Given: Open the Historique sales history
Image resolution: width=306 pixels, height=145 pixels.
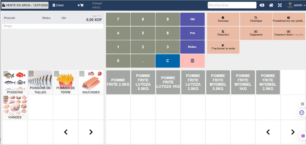Looking at the screenshot, I should pos(256,19).
